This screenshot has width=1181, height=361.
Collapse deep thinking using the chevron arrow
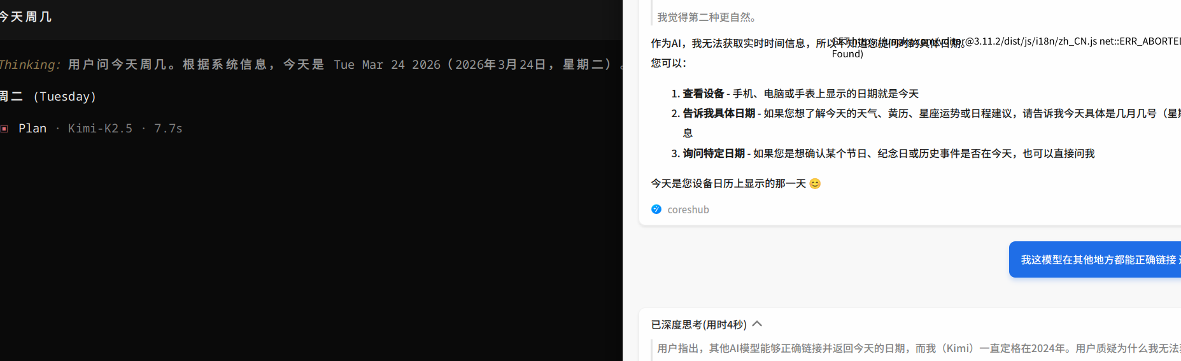point(757,324)
